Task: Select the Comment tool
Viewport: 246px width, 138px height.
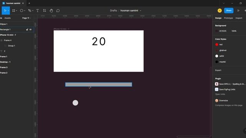Action: tap(58, 10)
